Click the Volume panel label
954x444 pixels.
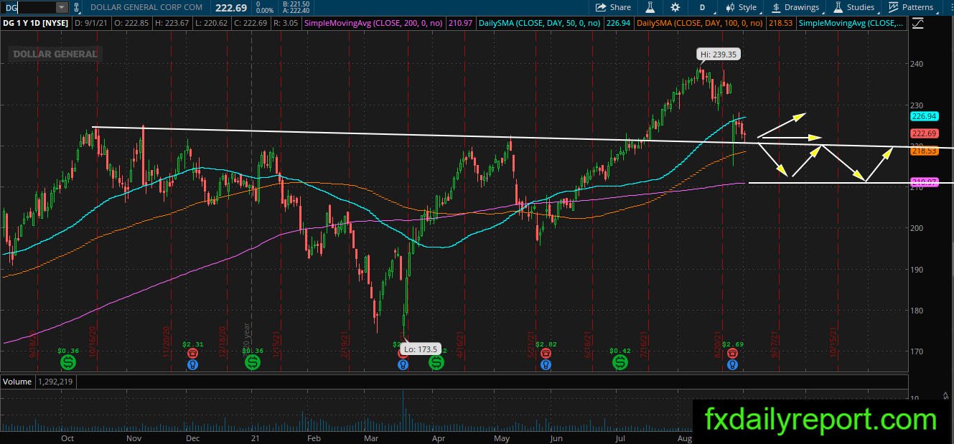pyautogui.click(x=17, y=382)
